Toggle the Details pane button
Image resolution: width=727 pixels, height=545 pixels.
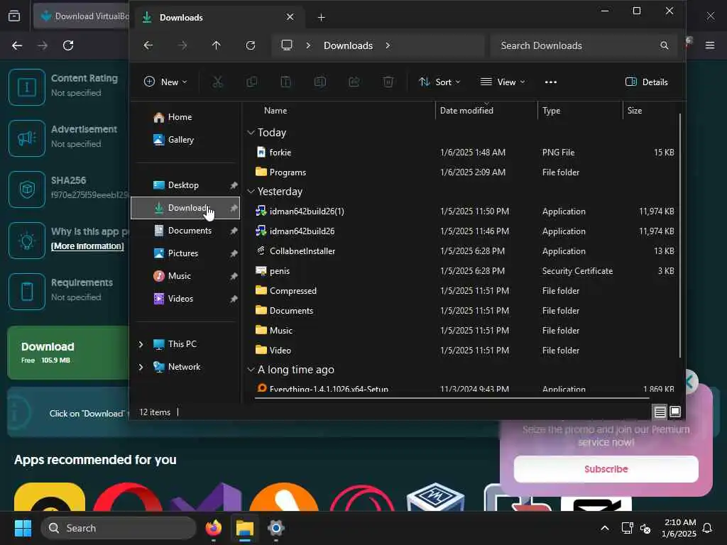(x=646, y=82)
